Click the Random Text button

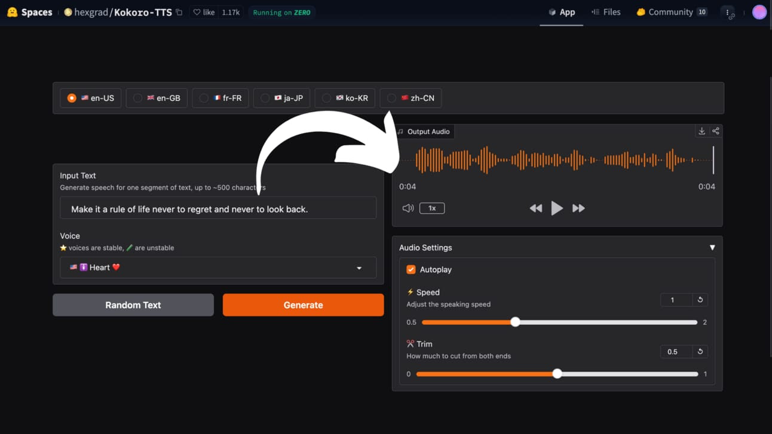[x=133, y=305]
